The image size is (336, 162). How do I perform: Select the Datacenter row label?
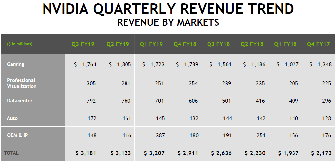pos(20,101)
